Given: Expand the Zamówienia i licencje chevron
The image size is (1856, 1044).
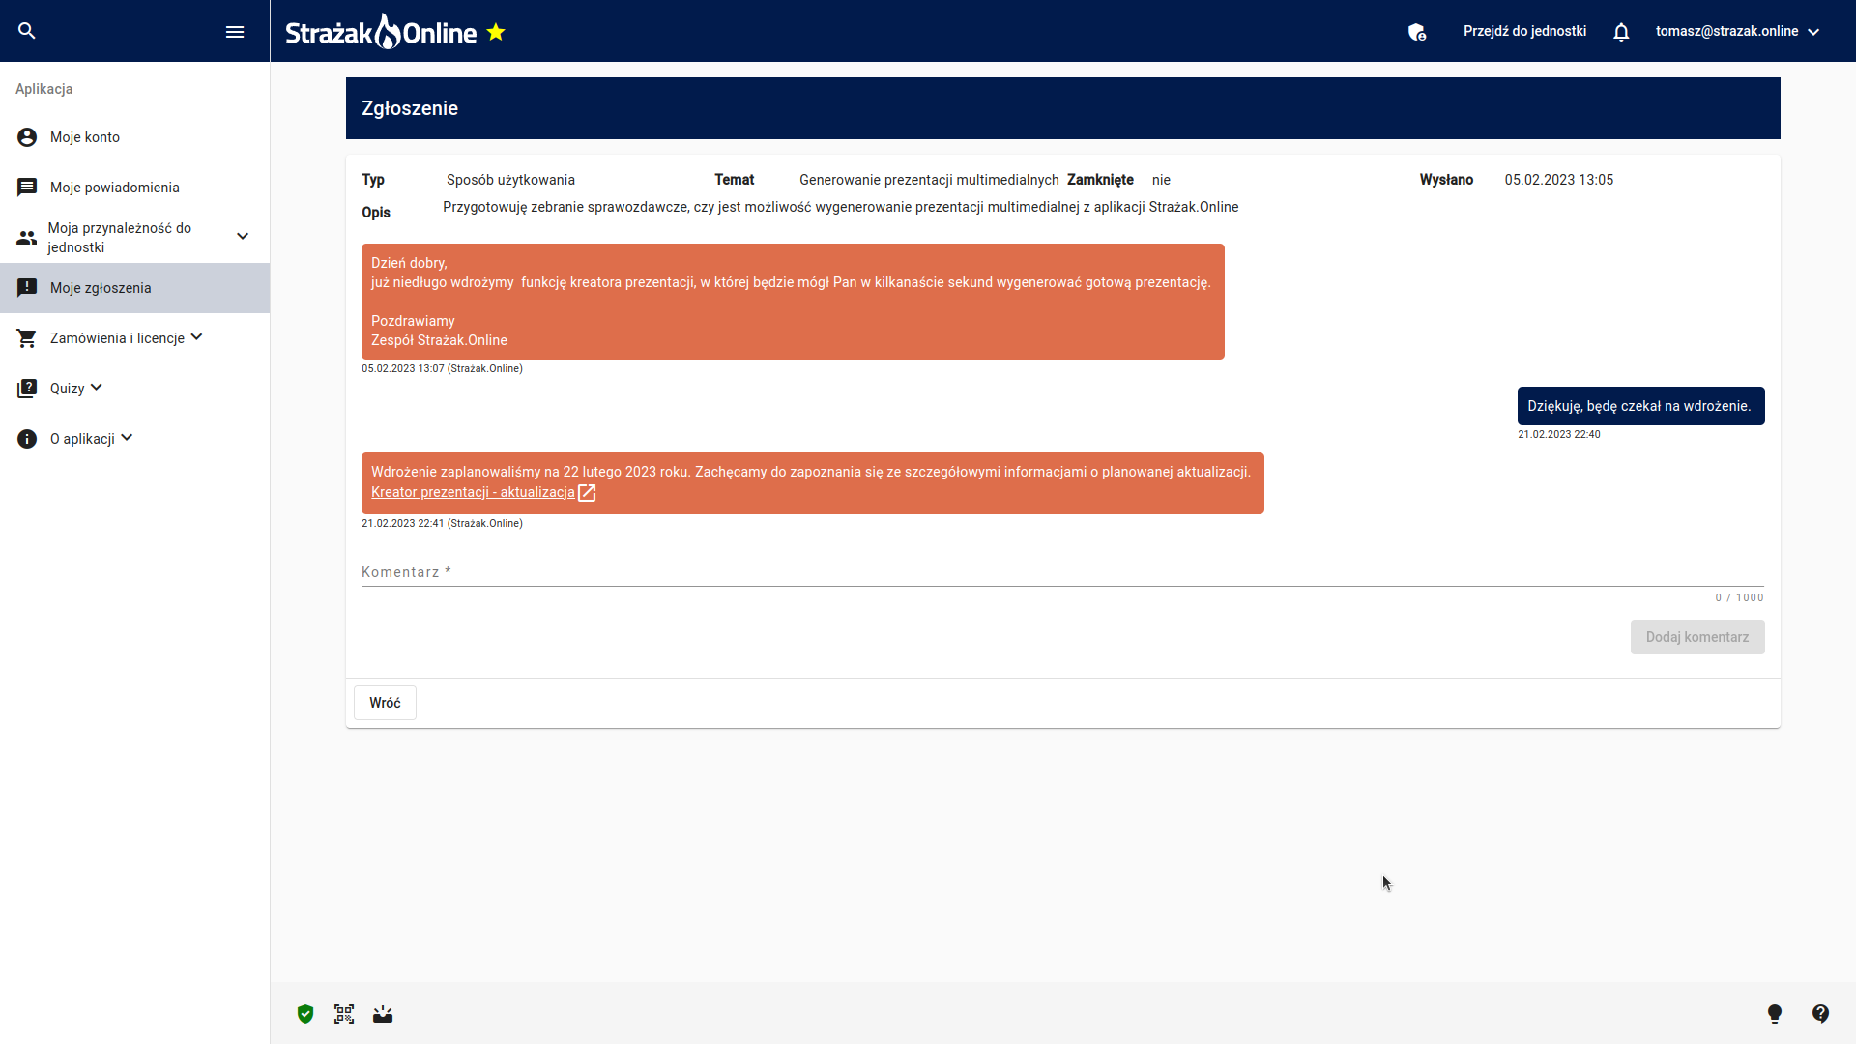Looking at the screenshot, I should tap(197, 337).
